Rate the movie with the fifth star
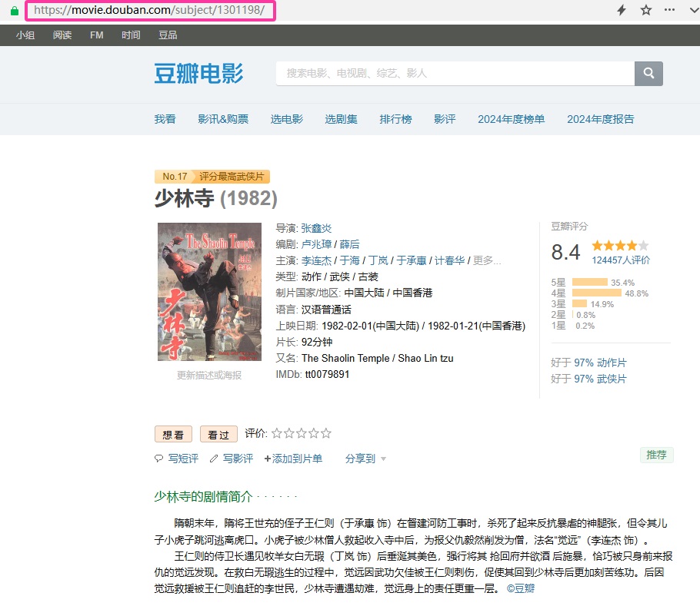700x606 pixels. [x=326, y=433]
